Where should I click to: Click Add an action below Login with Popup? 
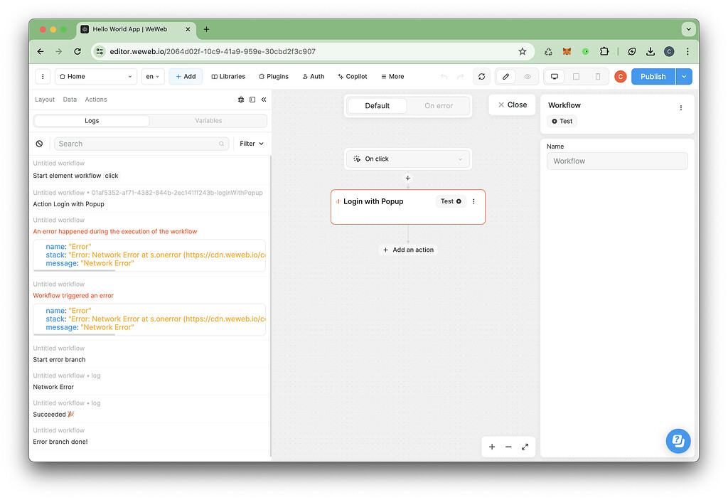407,250
